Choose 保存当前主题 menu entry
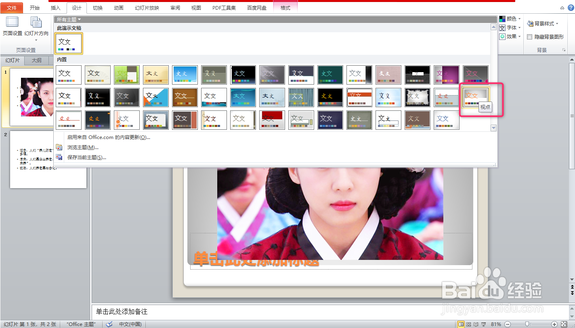575x328 pixels. (x=86, y=158)
